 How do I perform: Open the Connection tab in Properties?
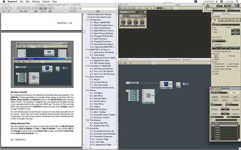click(x=237, y=20)
